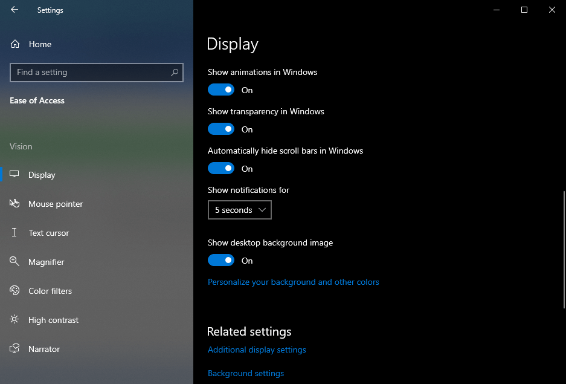The height and width of the screenshot is (384, 566).
Task: Click the Show notifications for label
Action: pyautogui.click(x=249, y=190)
